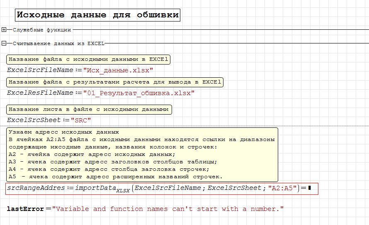Click the importData function name
This screenshot has width=369, height=225.
point(96,188)
